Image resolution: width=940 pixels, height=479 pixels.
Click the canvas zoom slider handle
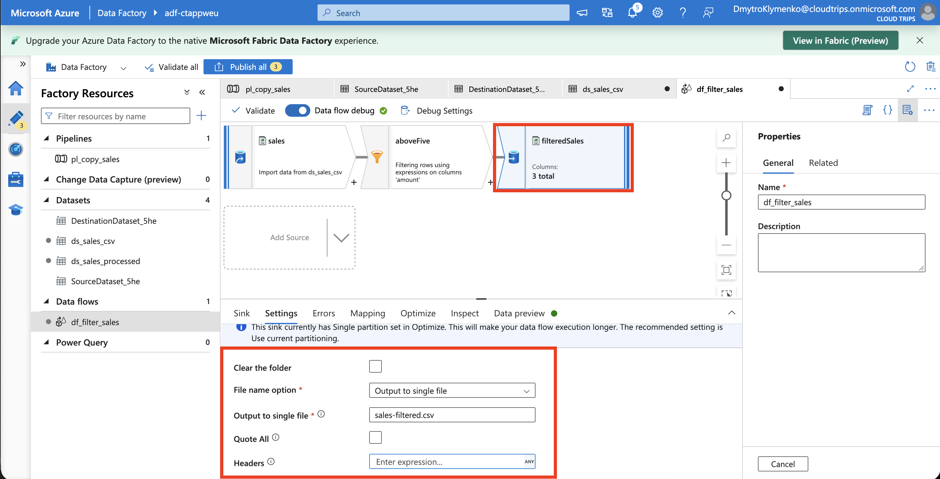(726, 195)
